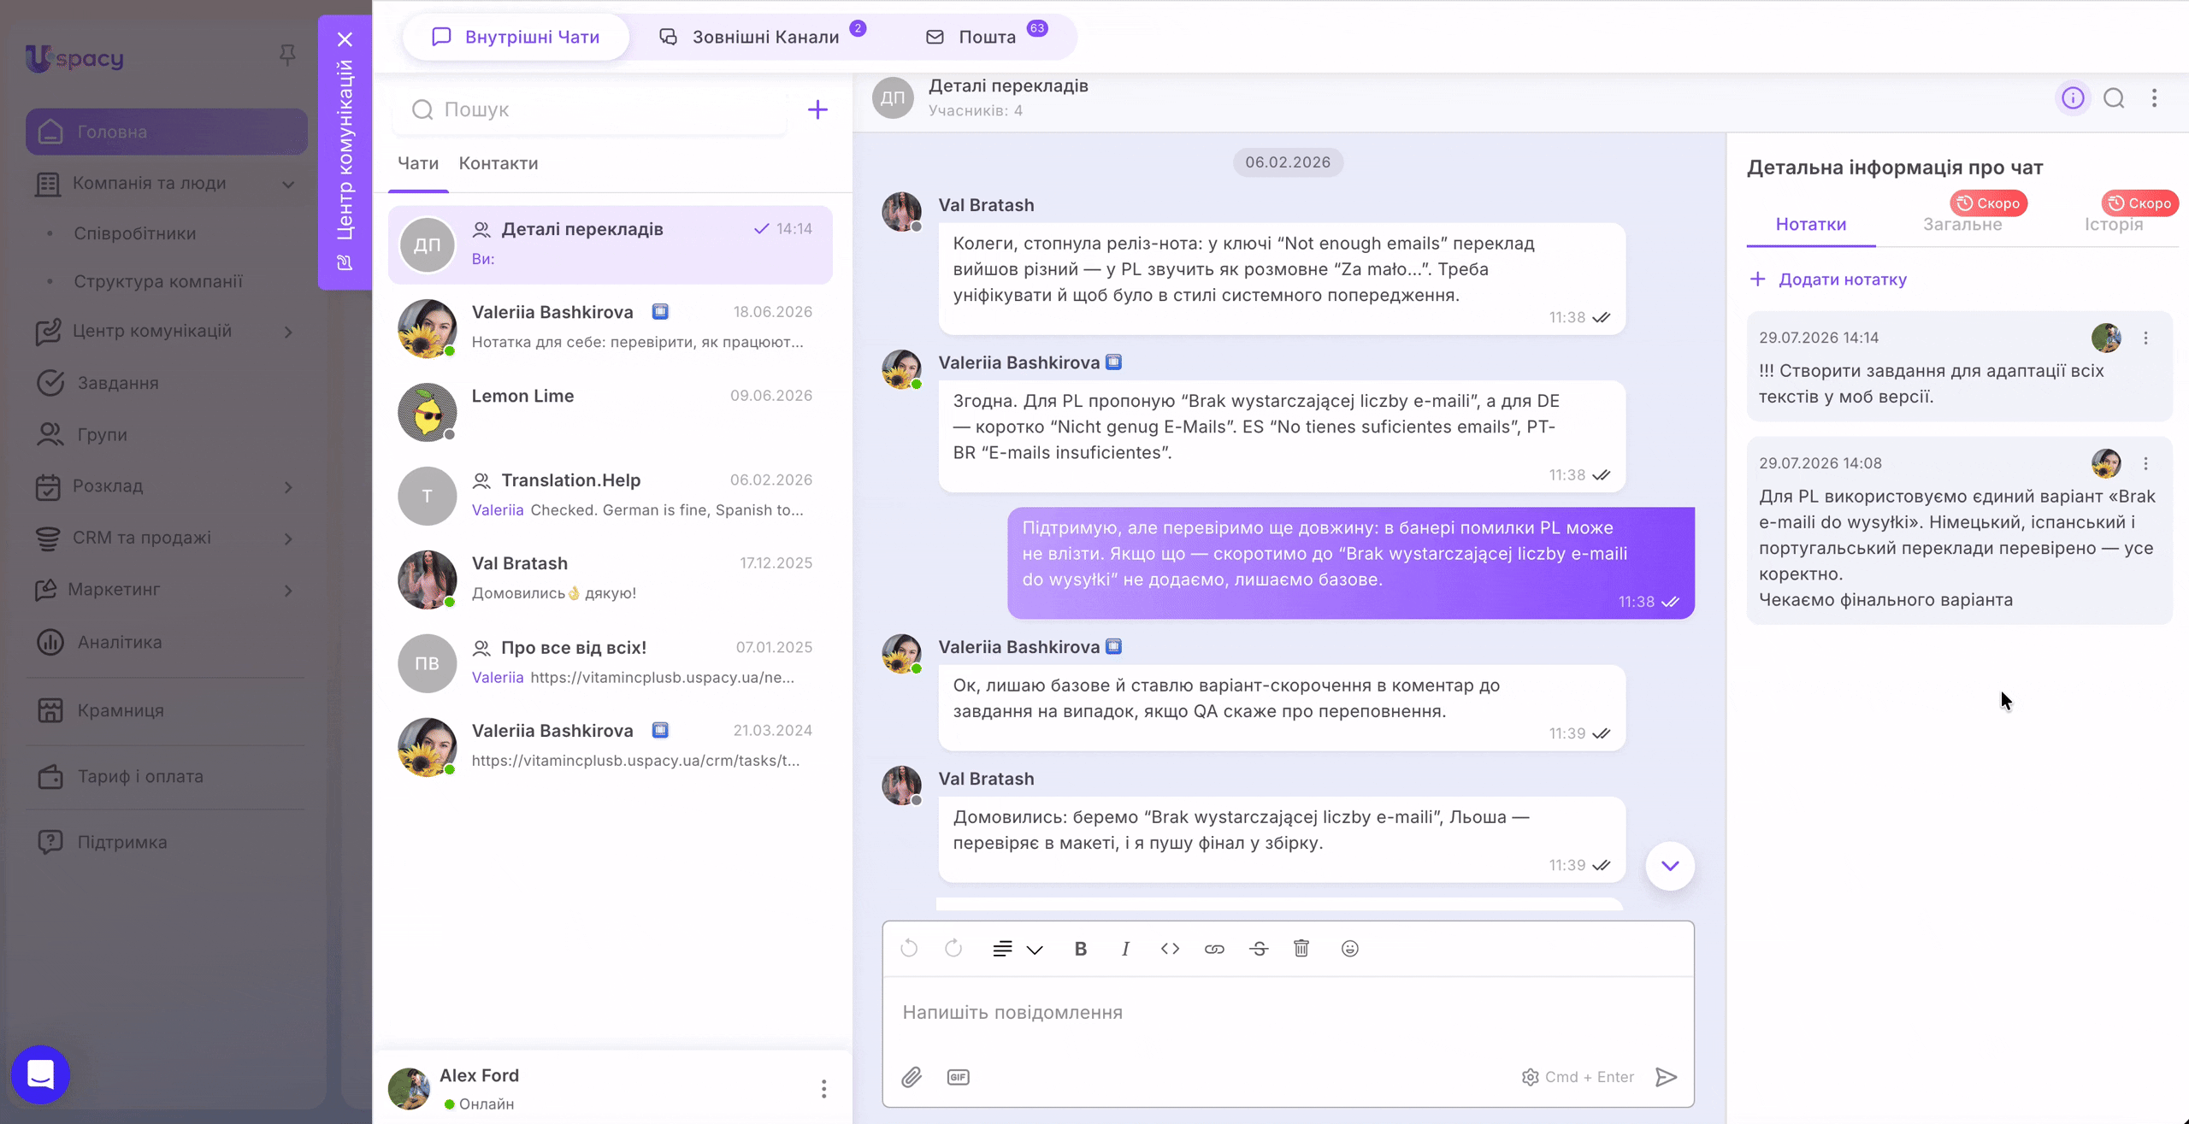This screenshot has width=2189, height=1124.
Task: Redo edit in message editor
Action: (953, 949)
